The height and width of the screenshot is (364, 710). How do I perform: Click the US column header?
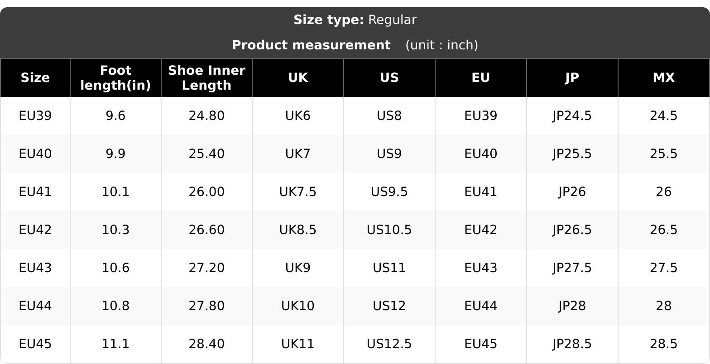[389, 78]
